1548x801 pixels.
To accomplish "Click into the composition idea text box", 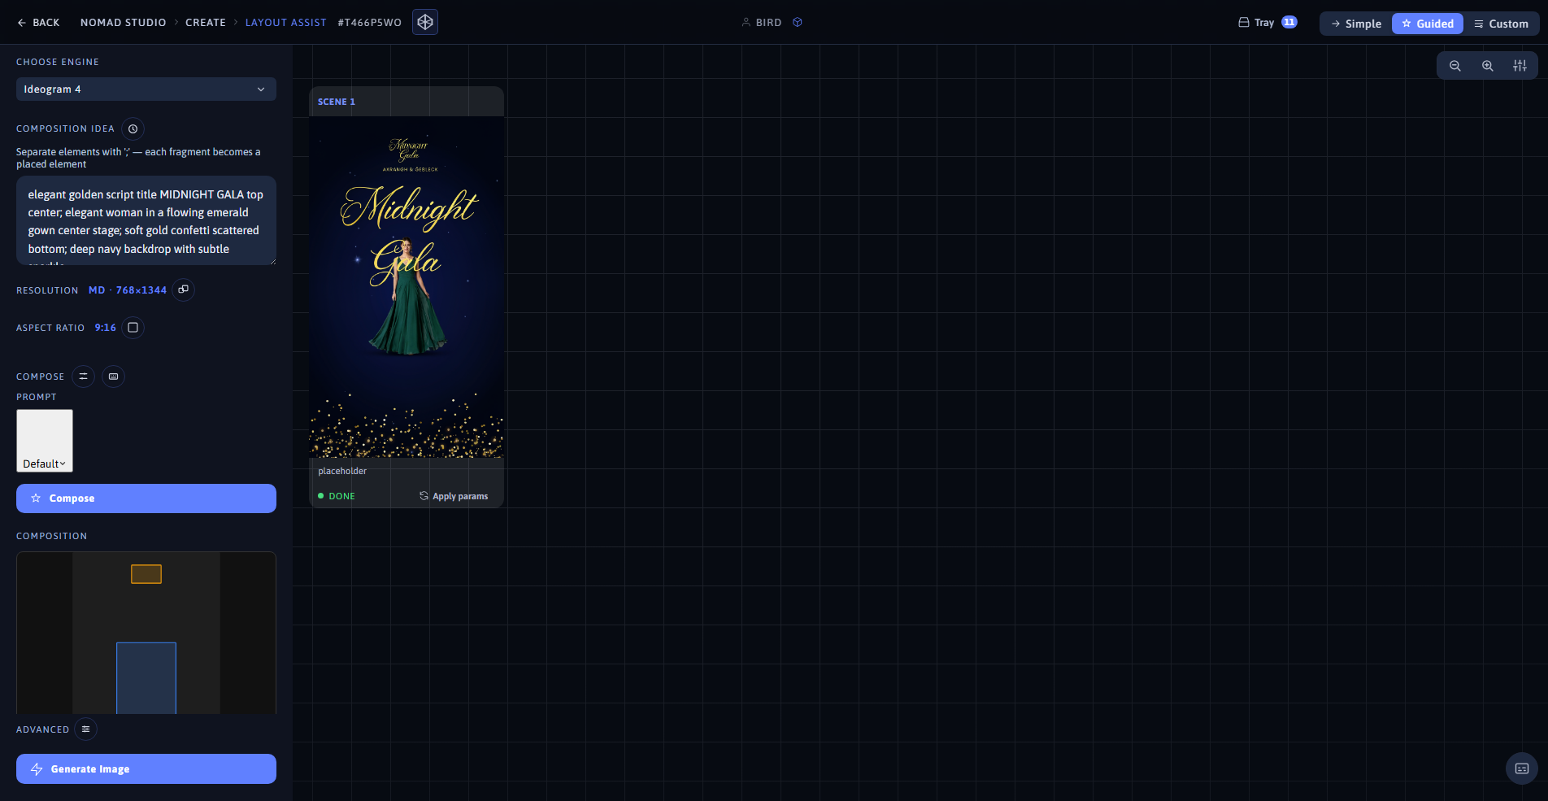I will (x=146, y=220).
